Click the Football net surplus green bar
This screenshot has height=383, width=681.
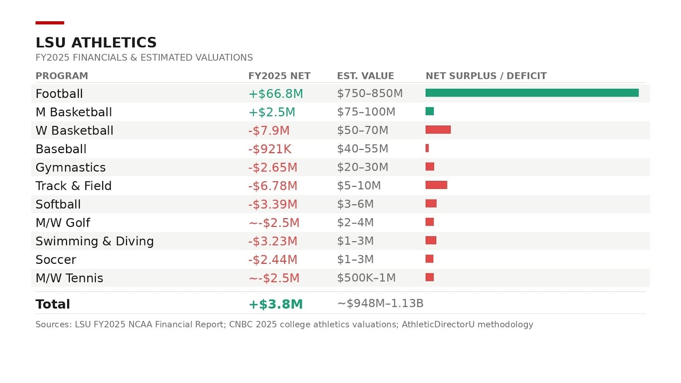coord(532,93)
